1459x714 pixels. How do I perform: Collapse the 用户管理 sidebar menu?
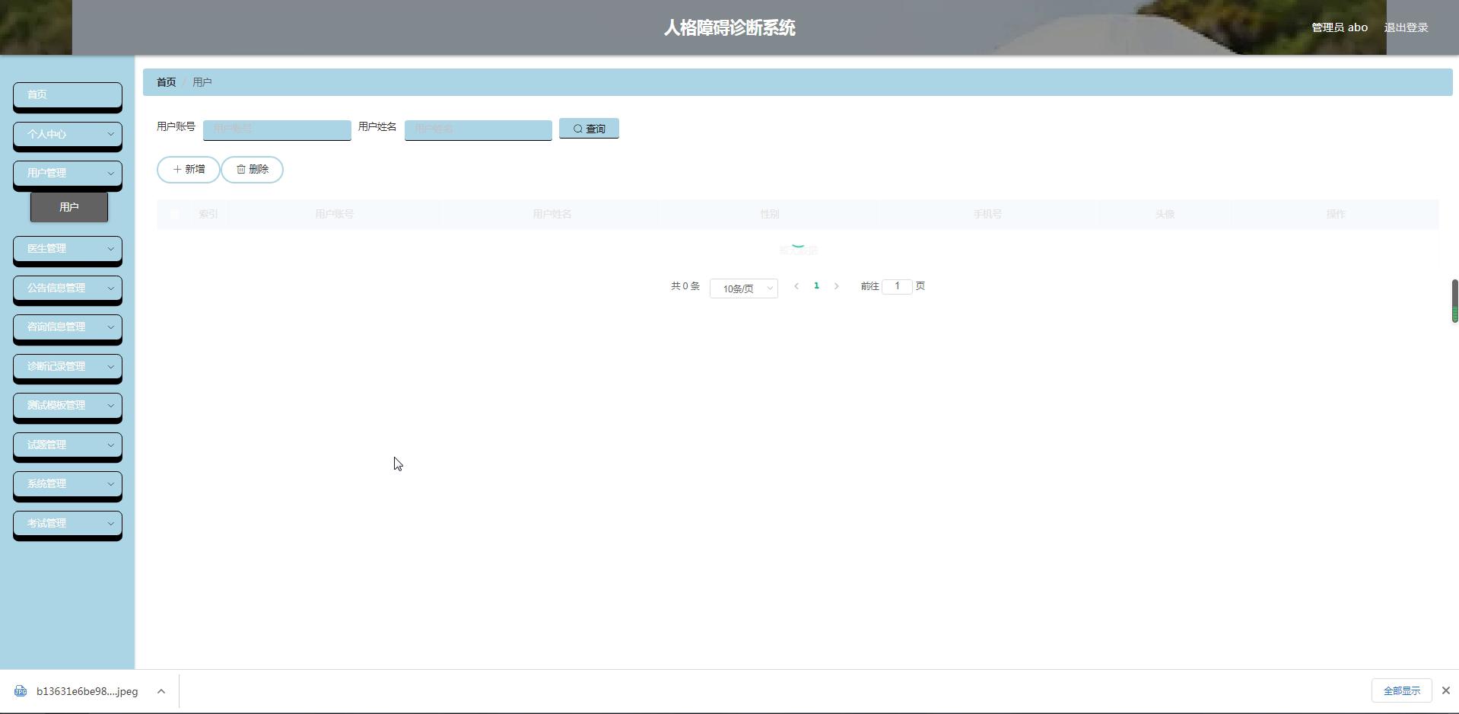pyautogui.click(x=68, y=174)
